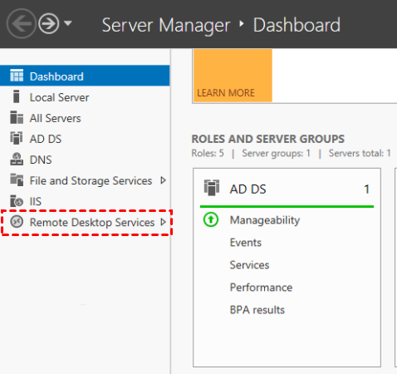Click Server Manager in the breadcrumb title
The height and width of the screenshot is (374, 397).
[166, 25]
